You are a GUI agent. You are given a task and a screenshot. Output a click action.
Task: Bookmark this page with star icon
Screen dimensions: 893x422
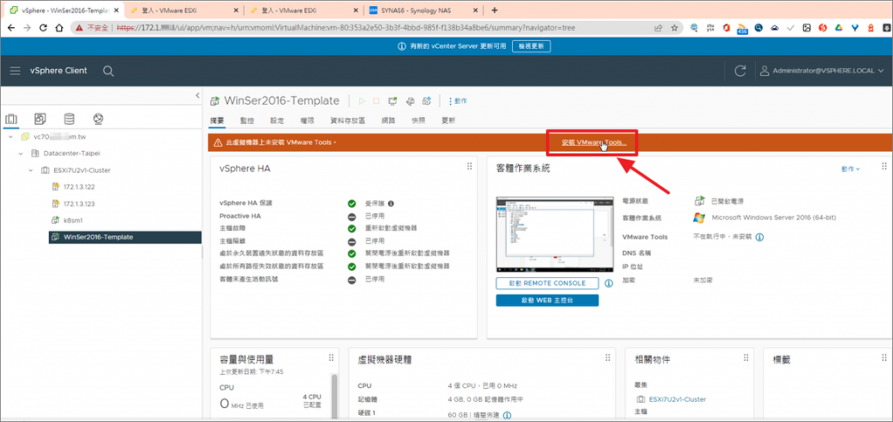point(674,27)
